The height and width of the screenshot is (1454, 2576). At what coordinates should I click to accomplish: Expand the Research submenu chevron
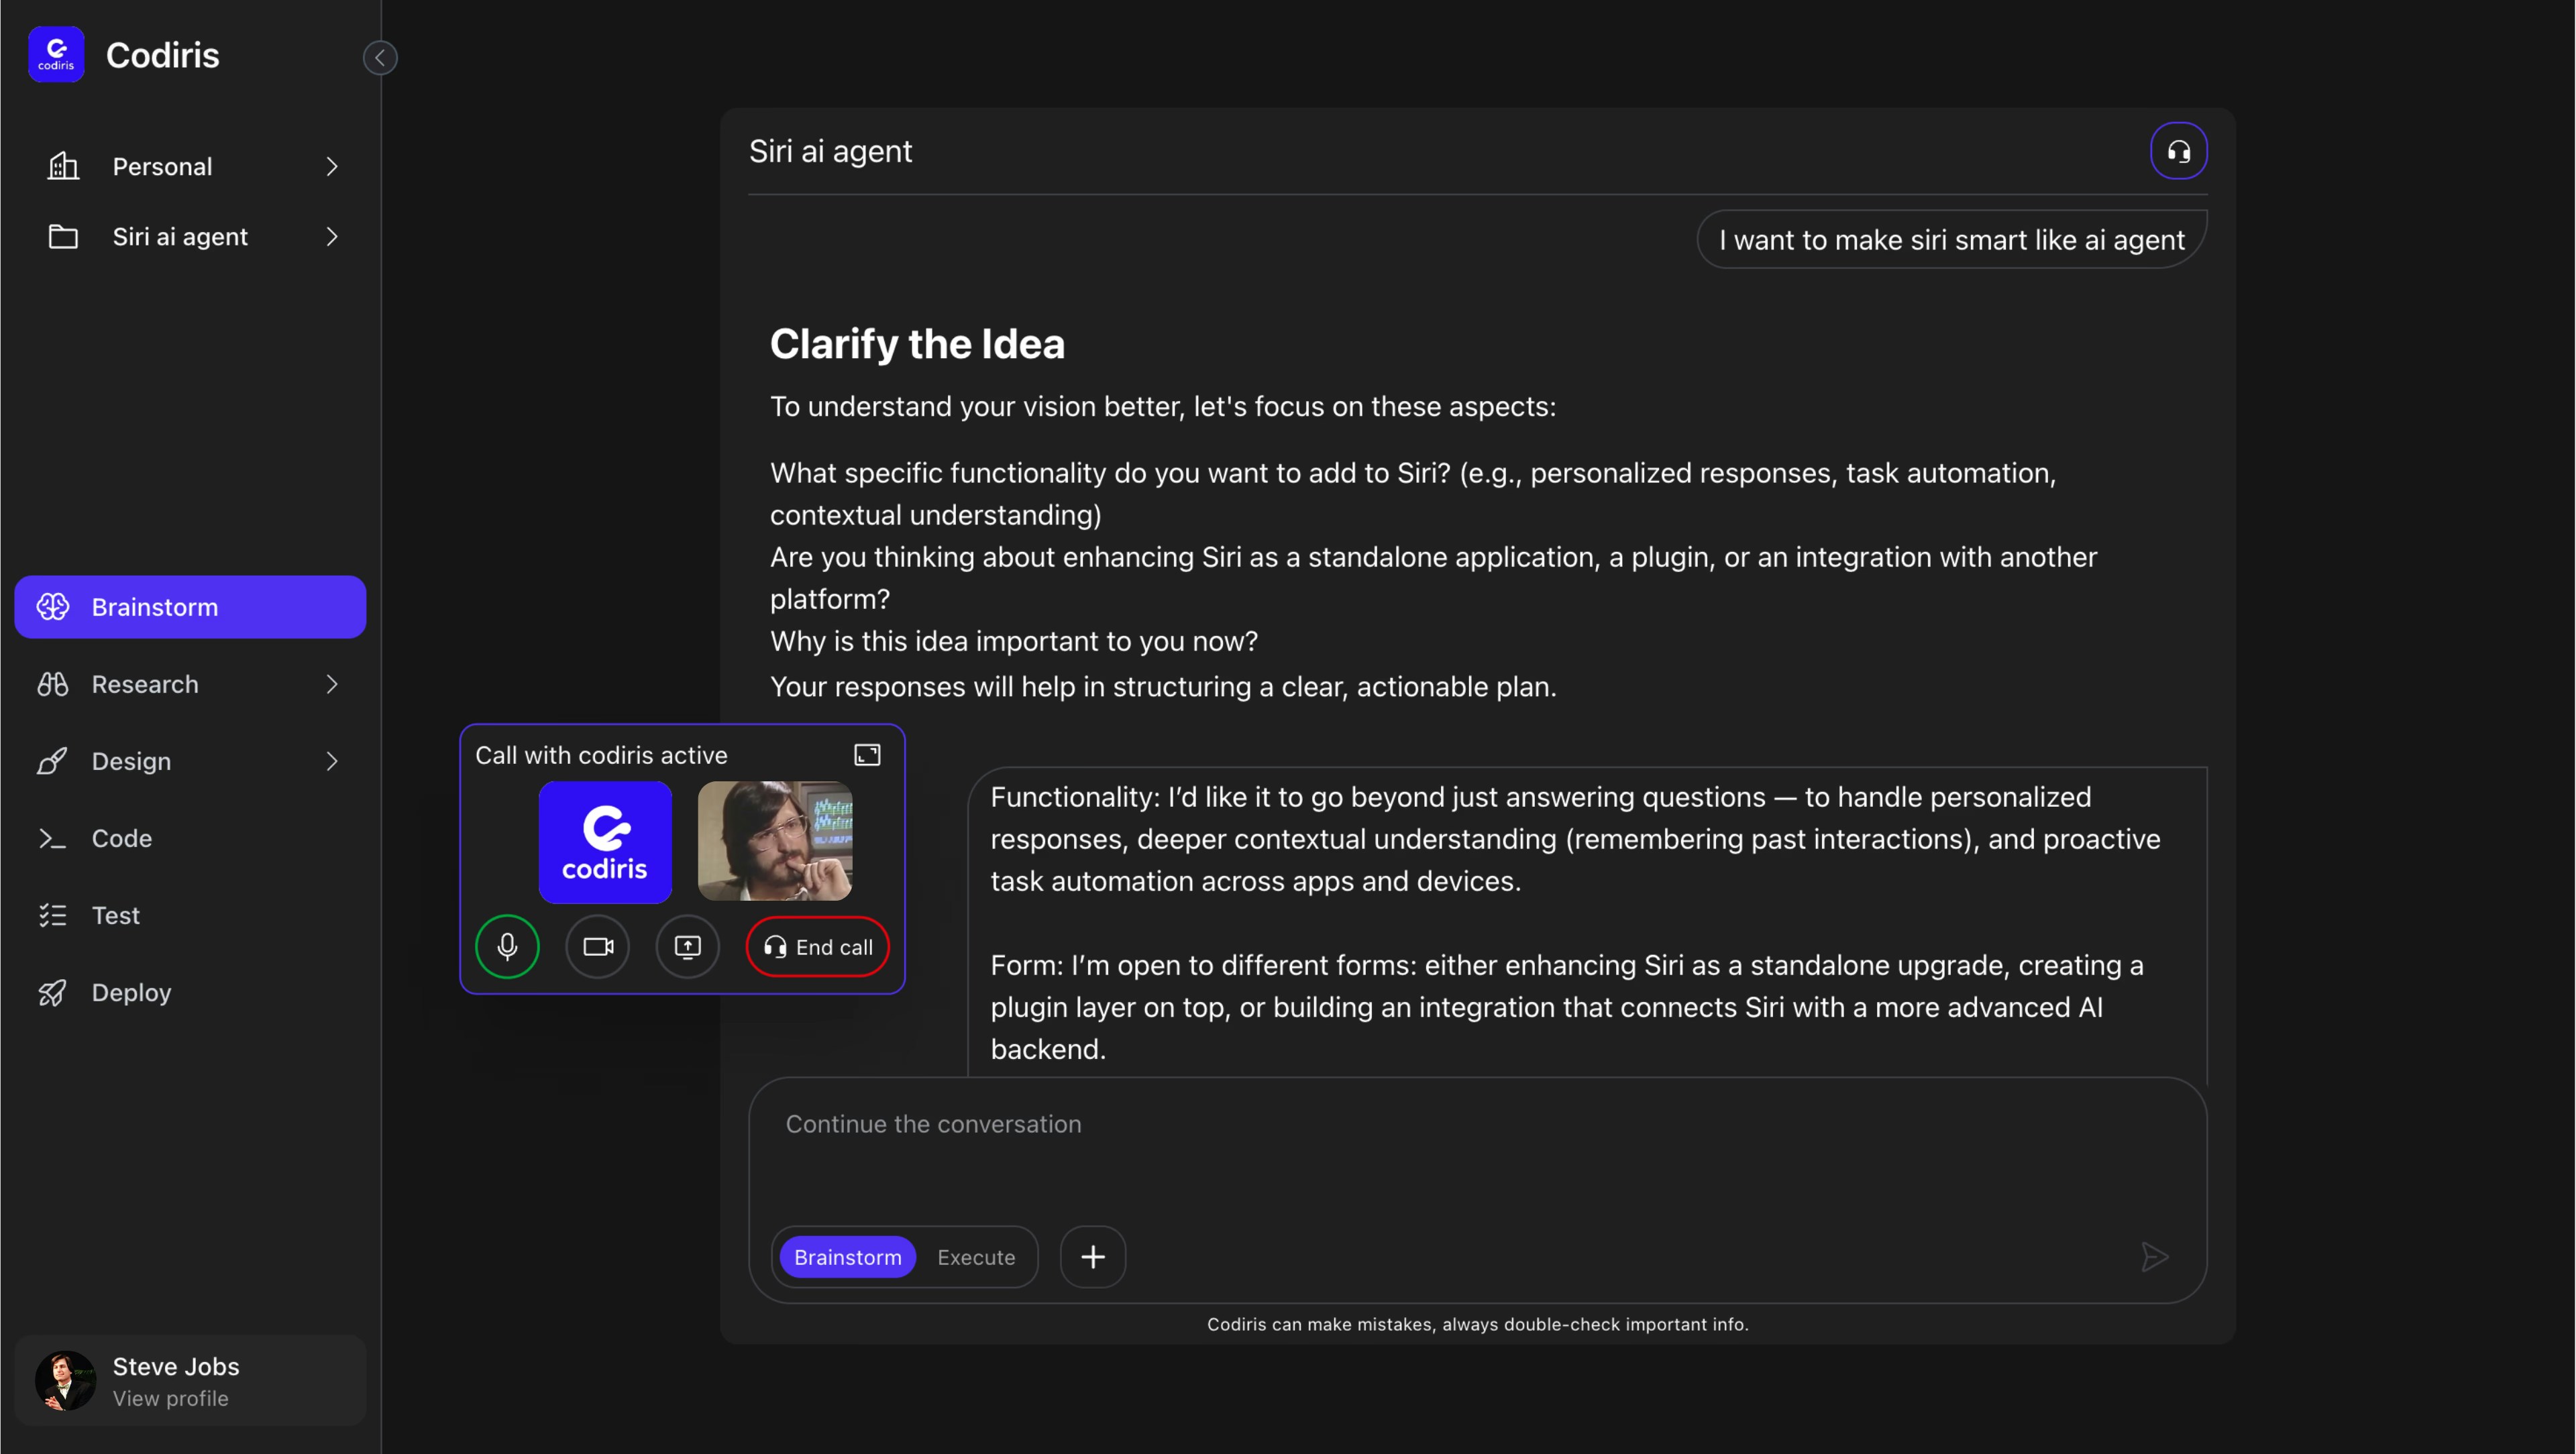[x=332, y=684]
